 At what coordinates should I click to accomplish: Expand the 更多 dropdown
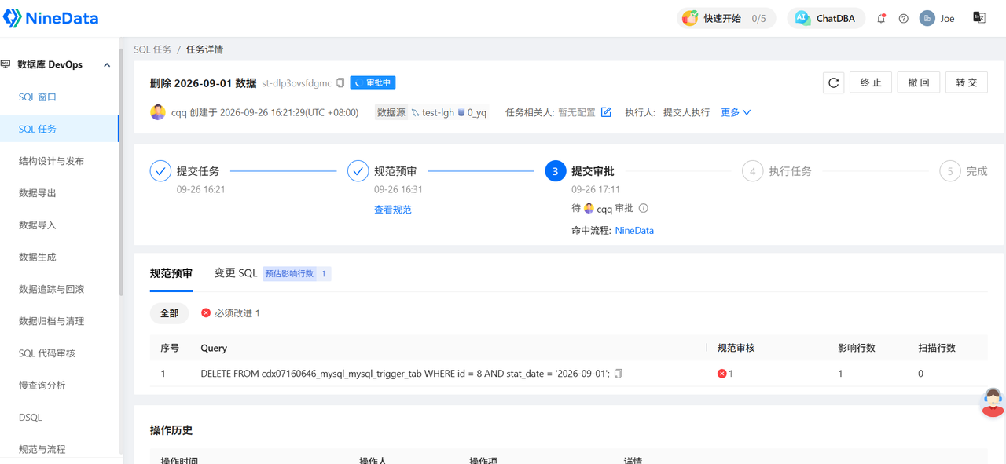(x=736, y=112)
